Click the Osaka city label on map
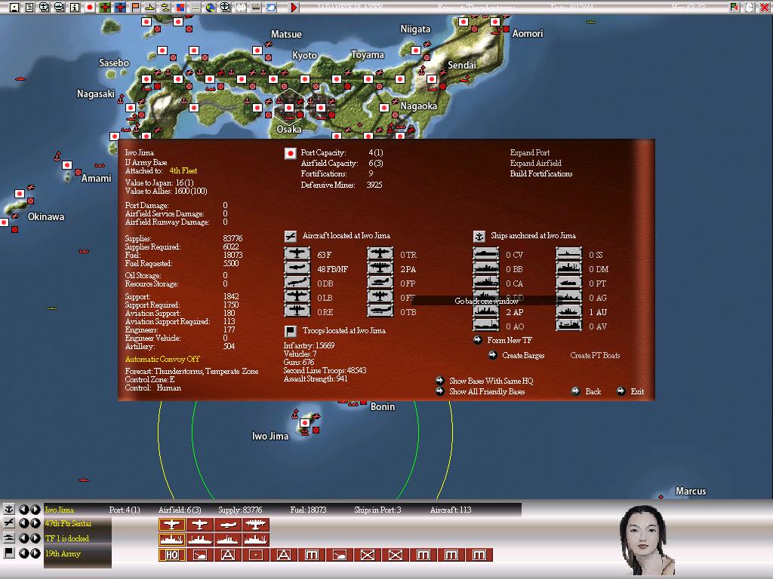Screen dimensions: 773x579 click(289, 129)
